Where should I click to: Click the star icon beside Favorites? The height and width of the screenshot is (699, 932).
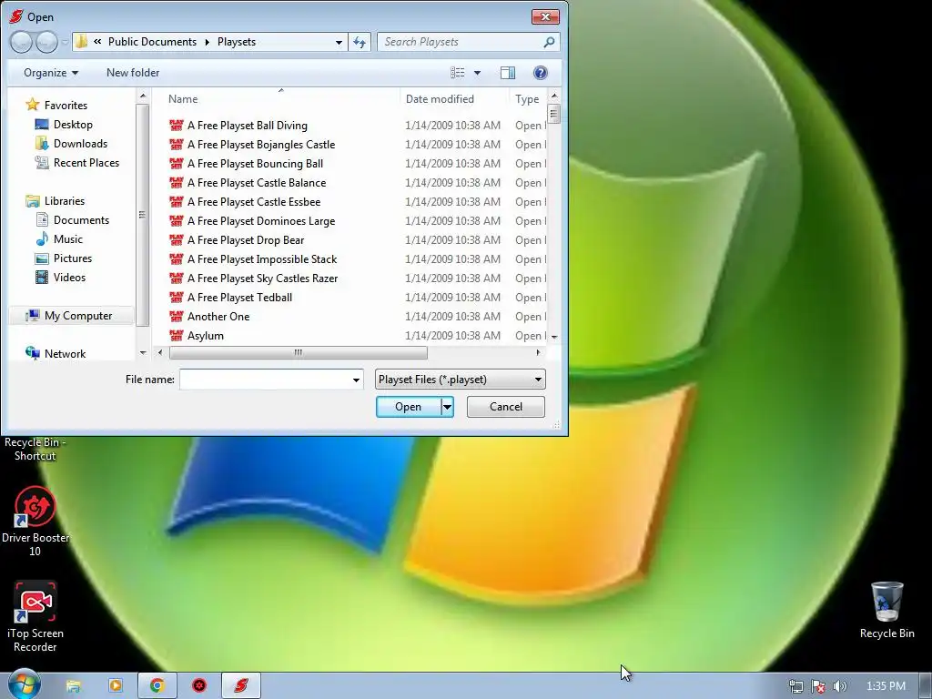click(x=32, y=106)
